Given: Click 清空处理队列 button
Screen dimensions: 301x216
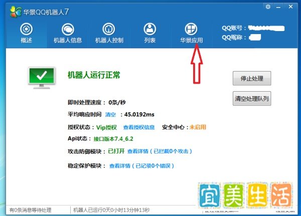Looking at the screenshot, I should coord(252,98).
